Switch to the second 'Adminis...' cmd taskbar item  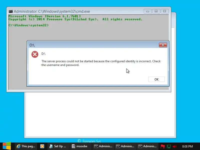[x=125, y=146]
